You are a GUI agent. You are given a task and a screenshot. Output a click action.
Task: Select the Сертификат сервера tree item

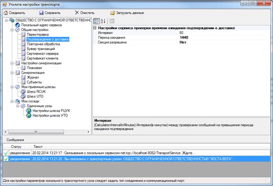coord(43,53)
